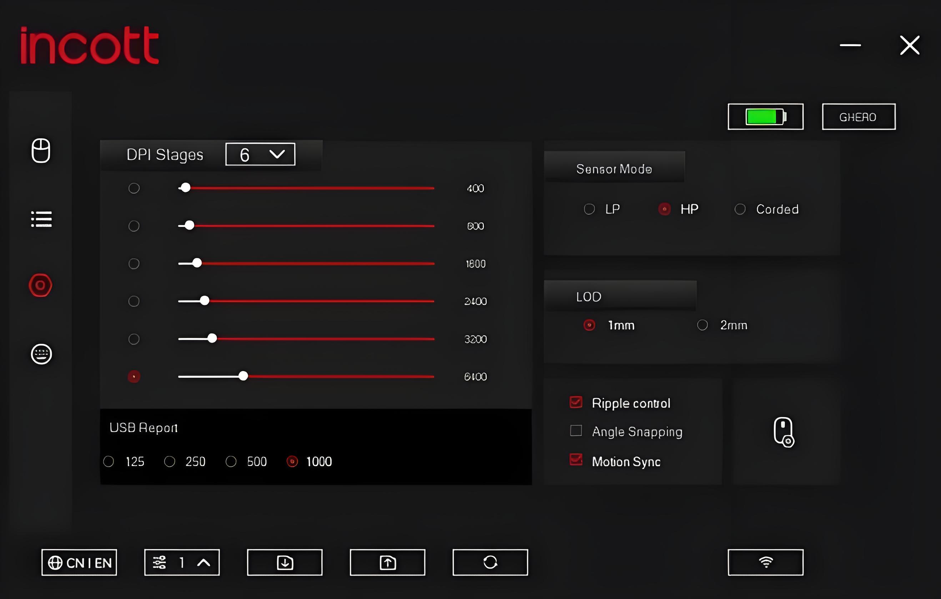The image size is (941, 599).
Task: Disable Ripple Control checkbox
Action: click(x=575, y=402)
